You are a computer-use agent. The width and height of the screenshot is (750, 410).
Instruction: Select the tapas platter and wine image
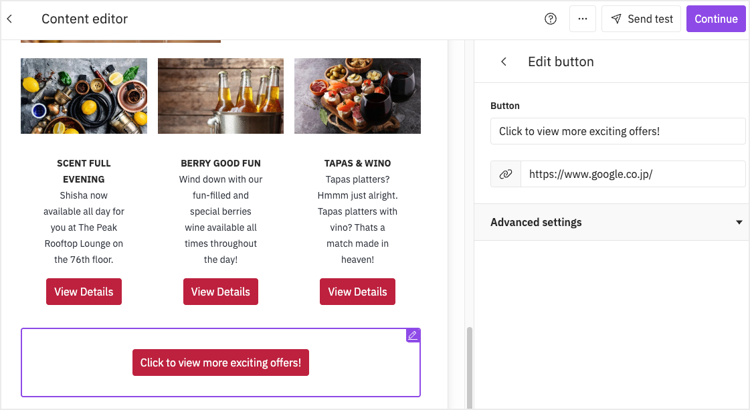(x=357, y=96)
